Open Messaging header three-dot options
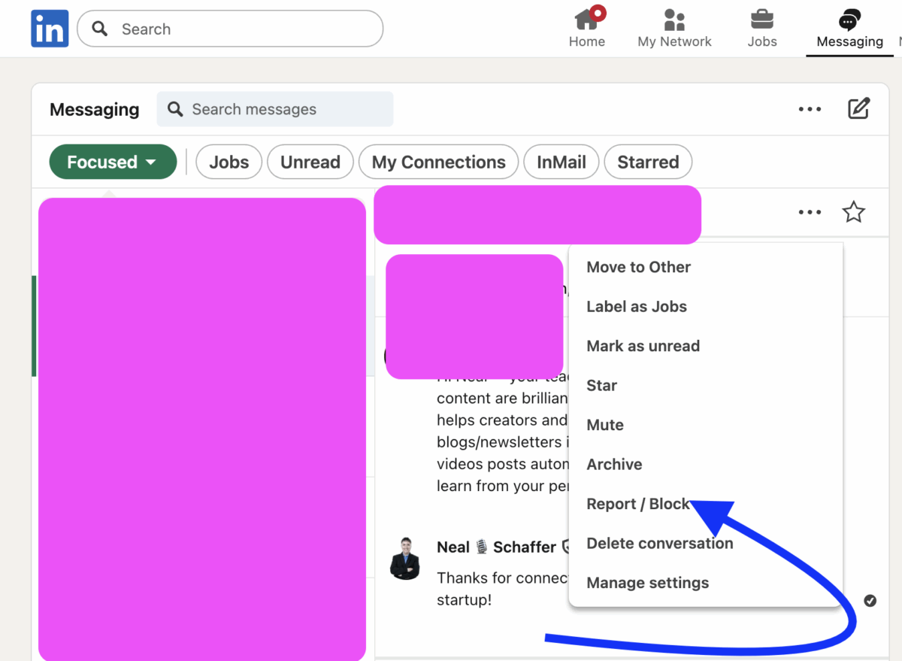902x661 pixels. click(x=810, y=109)
